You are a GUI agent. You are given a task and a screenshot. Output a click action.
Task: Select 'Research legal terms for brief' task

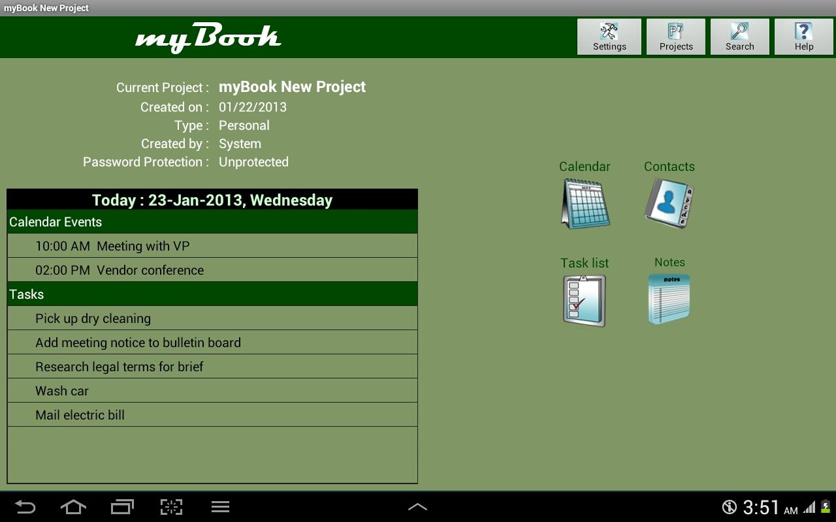tap(212, 367)
